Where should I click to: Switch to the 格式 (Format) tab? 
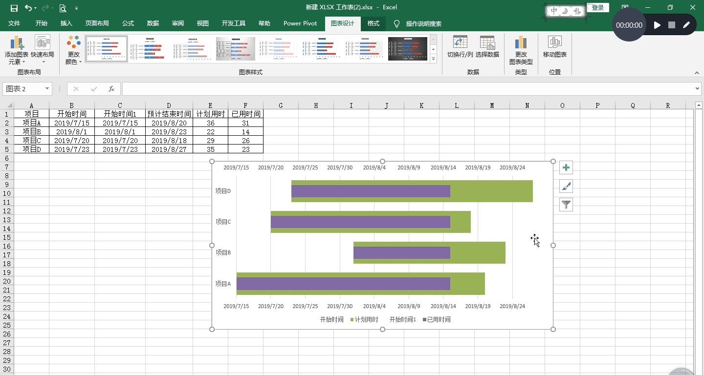pyautogui.click(x=373, y=23)
